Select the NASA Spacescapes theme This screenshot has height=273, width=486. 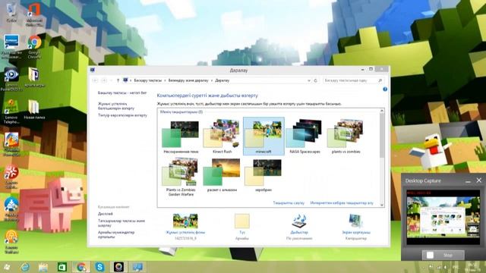305,136
